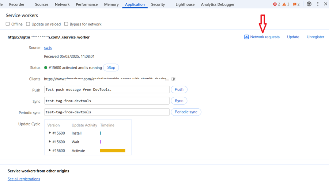The image size is (329, 183).
Task: Click the Network requests drawer icon
Action: (246, 37)
